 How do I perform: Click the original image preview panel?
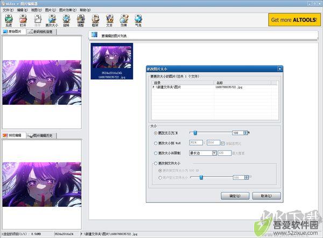coord(42,82)
